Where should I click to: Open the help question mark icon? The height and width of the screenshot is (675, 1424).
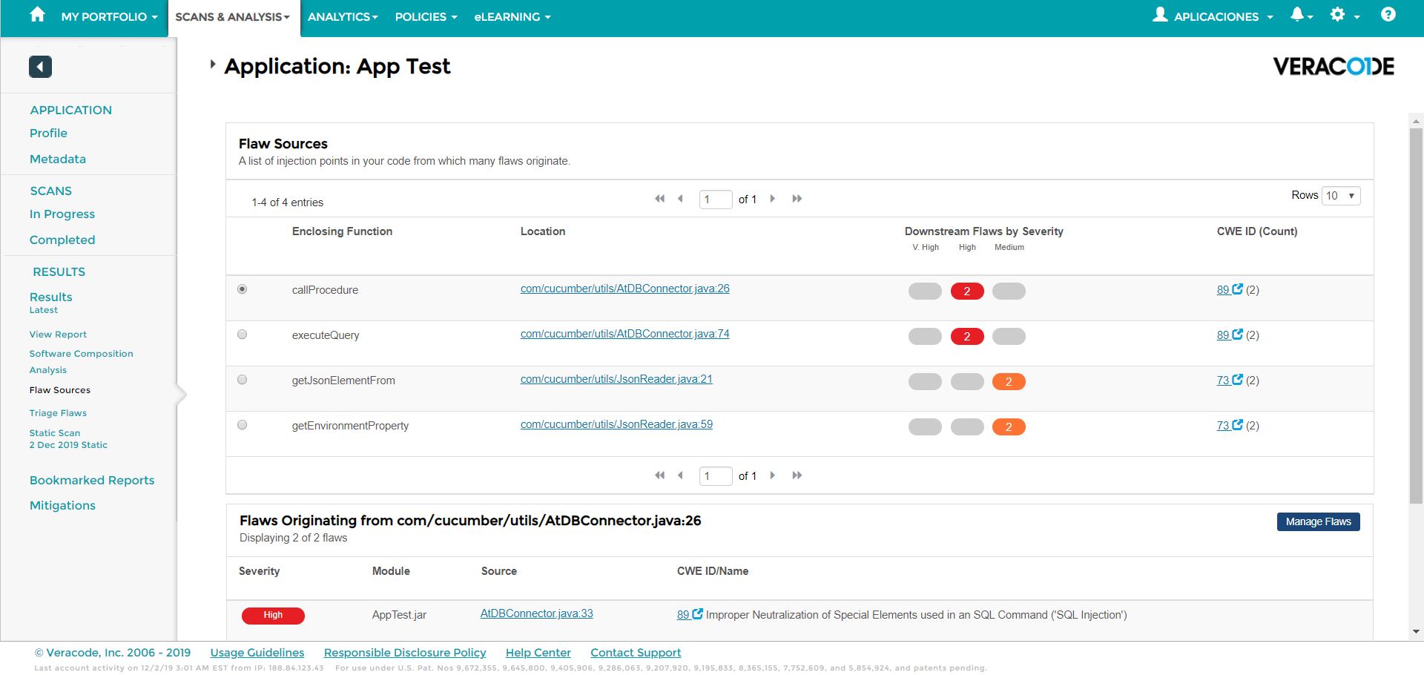(x=1388, y=15)
